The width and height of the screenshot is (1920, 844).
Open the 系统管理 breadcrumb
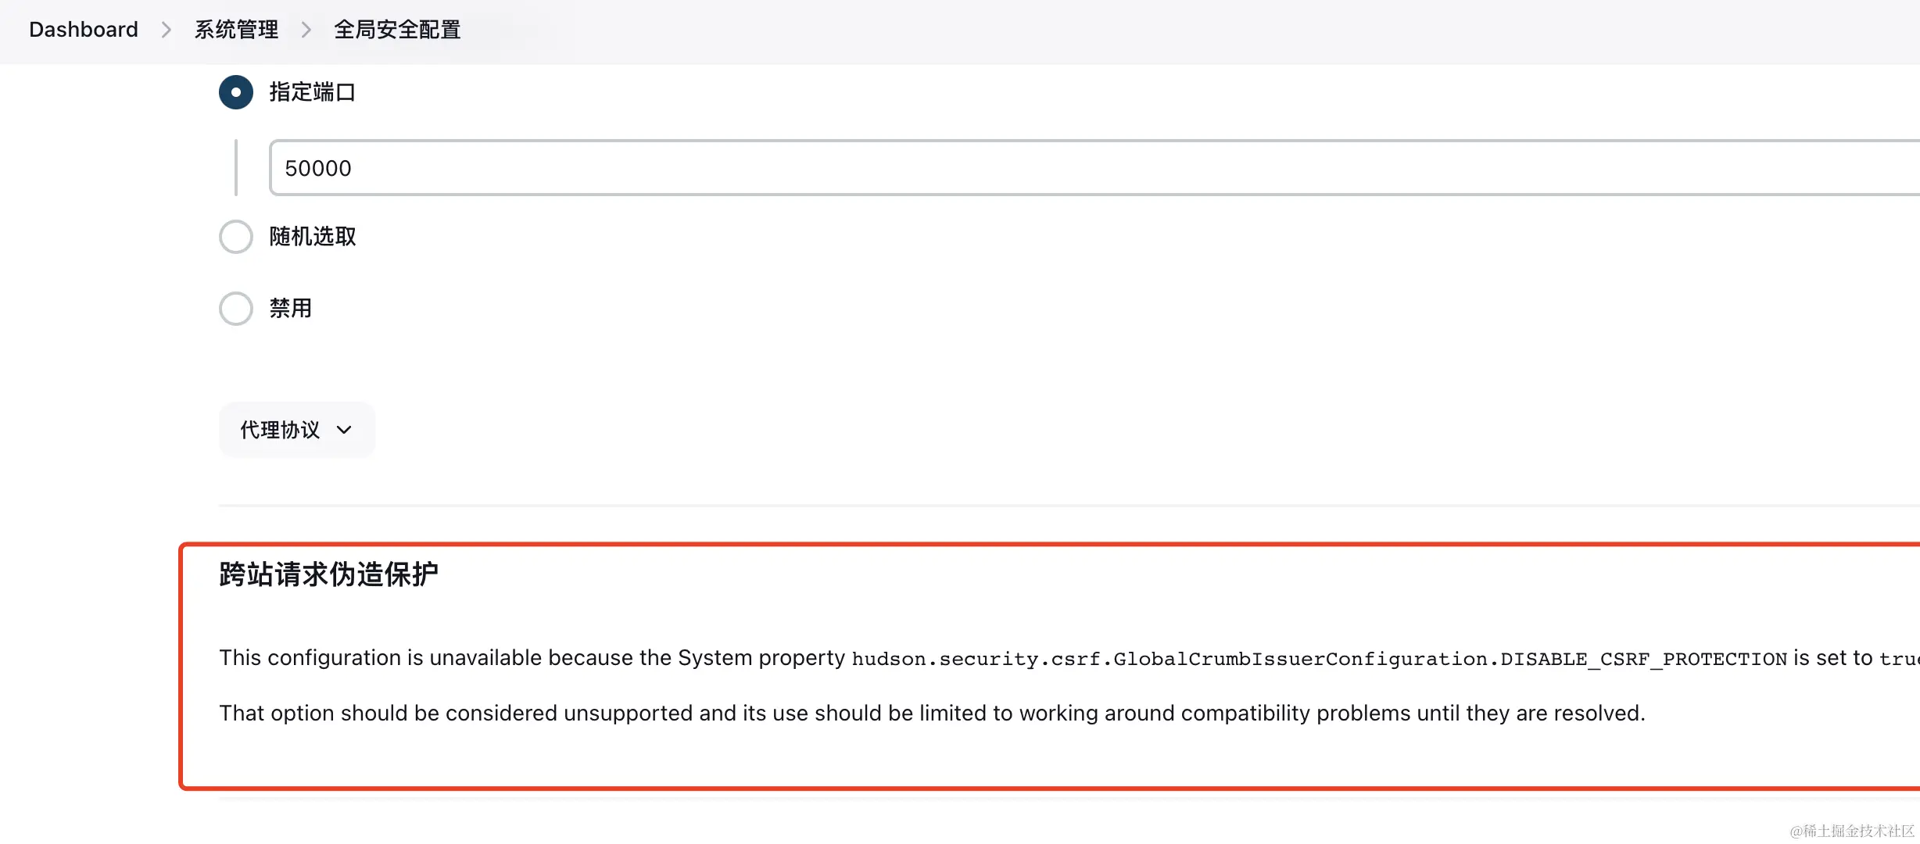coord(236,30)
